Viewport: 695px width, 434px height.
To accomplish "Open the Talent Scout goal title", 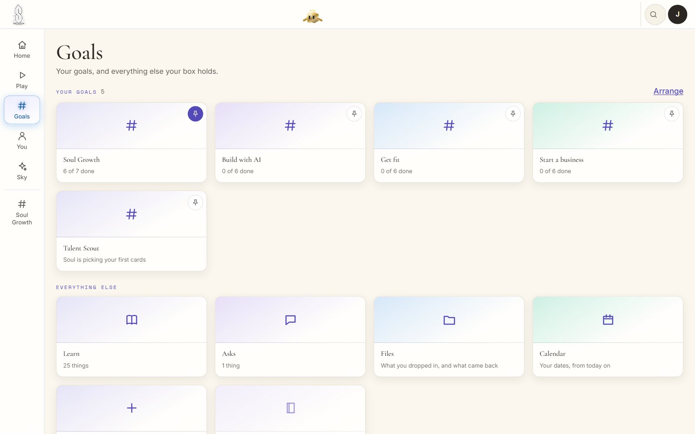I will 81,248.
